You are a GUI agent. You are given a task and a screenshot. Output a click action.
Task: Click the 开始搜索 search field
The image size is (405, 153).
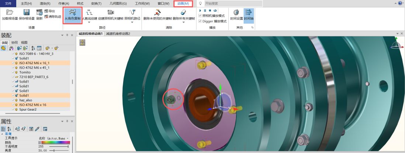click(233, 3)
